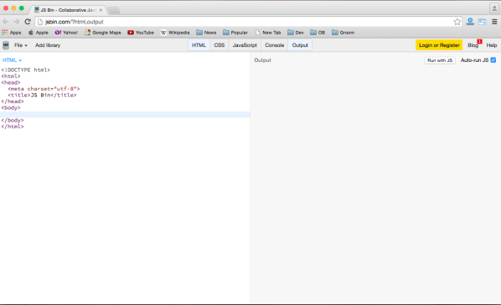The width and height of the screenshot is (501, 305).
Task: Click the opening <body> tag line
Action: tap(11, 108)
